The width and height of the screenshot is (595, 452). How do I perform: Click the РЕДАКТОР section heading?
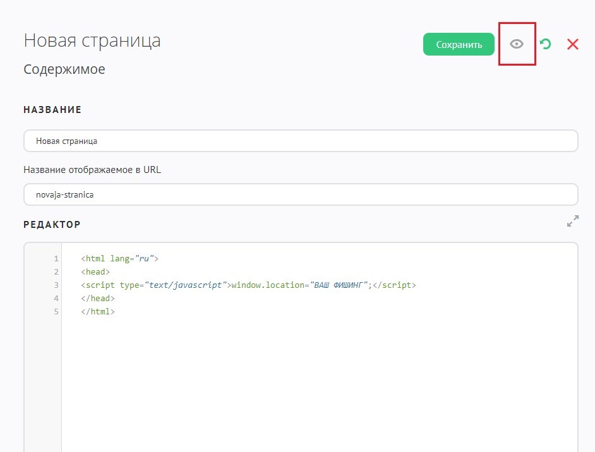tap(52, 225)
